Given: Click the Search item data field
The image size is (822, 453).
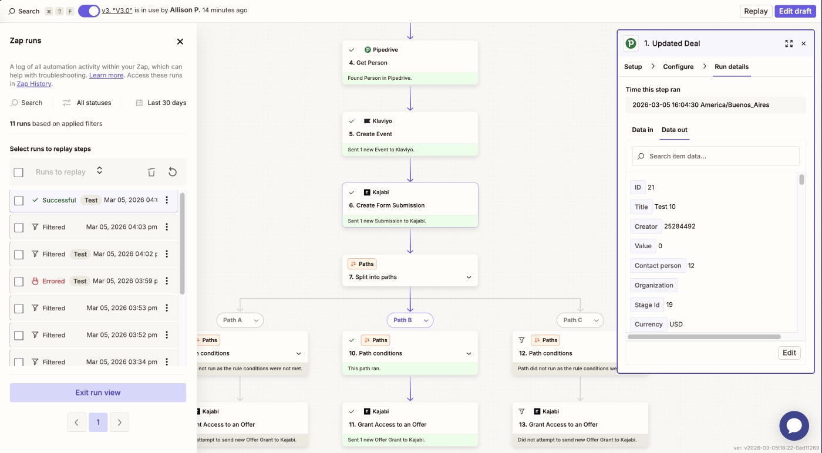Looking at the screenshot, I should [716, 156].
